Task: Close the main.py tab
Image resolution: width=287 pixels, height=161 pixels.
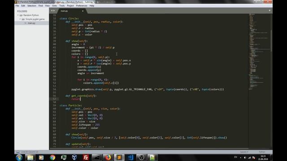Action: click(x=83, y=11)
